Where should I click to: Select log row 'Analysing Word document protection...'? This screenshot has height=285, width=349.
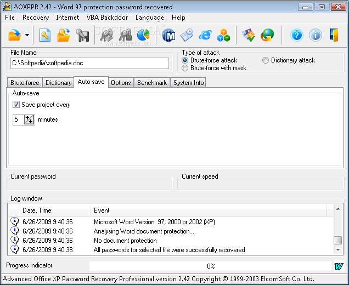point(171,231)
